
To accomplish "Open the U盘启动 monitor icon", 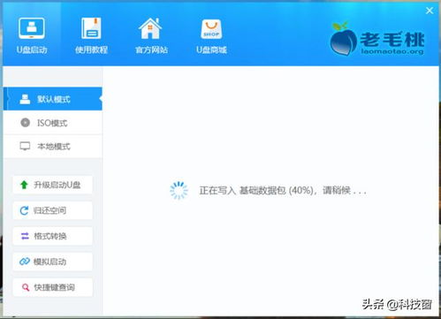I will tap(32, 28).
